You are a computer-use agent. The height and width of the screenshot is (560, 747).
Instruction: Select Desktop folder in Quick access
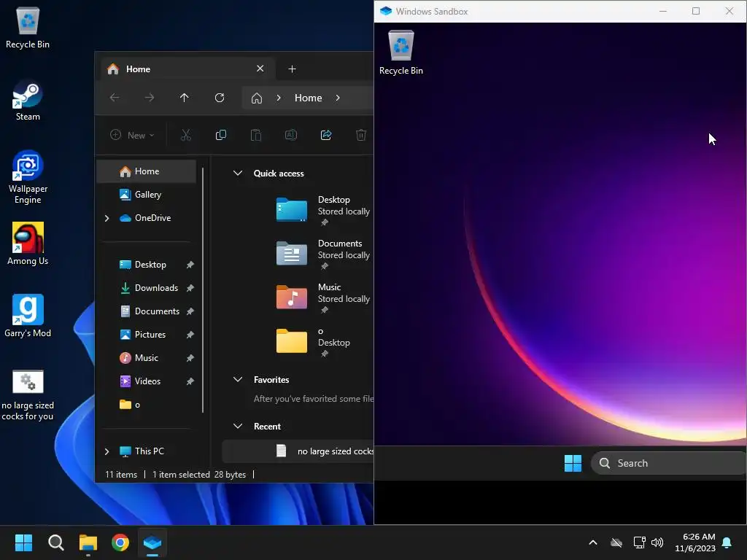(322, 210)
